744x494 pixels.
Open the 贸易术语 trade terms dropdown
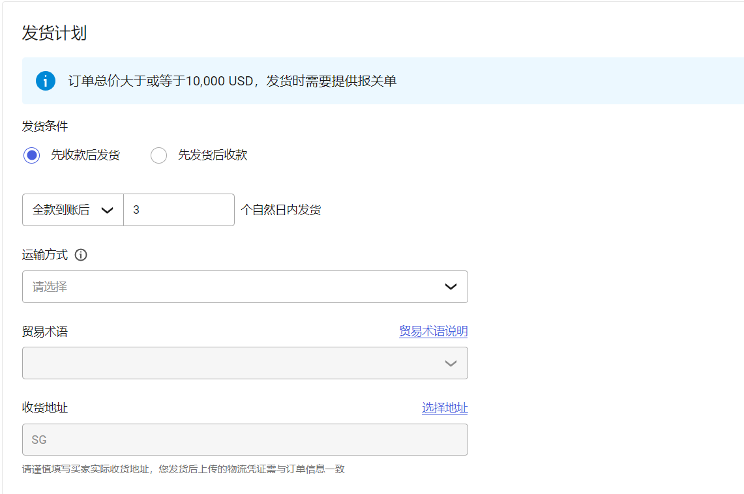pos(245,363)
